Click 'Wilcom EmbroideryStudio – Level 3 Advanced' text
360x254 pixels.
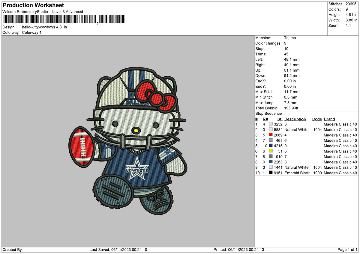tap(43, 12)
